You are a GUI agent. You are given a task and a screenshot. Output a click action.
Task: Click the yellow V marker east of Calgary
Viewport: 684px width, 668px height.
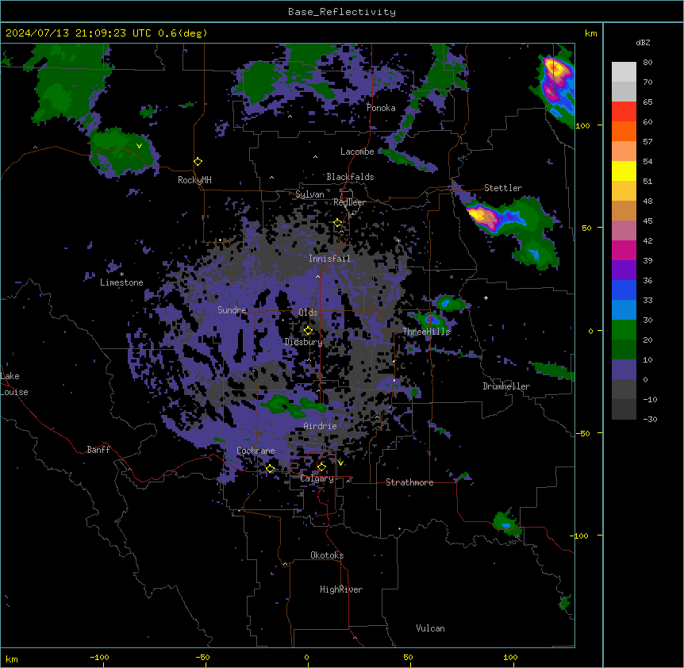pos(340,463)
